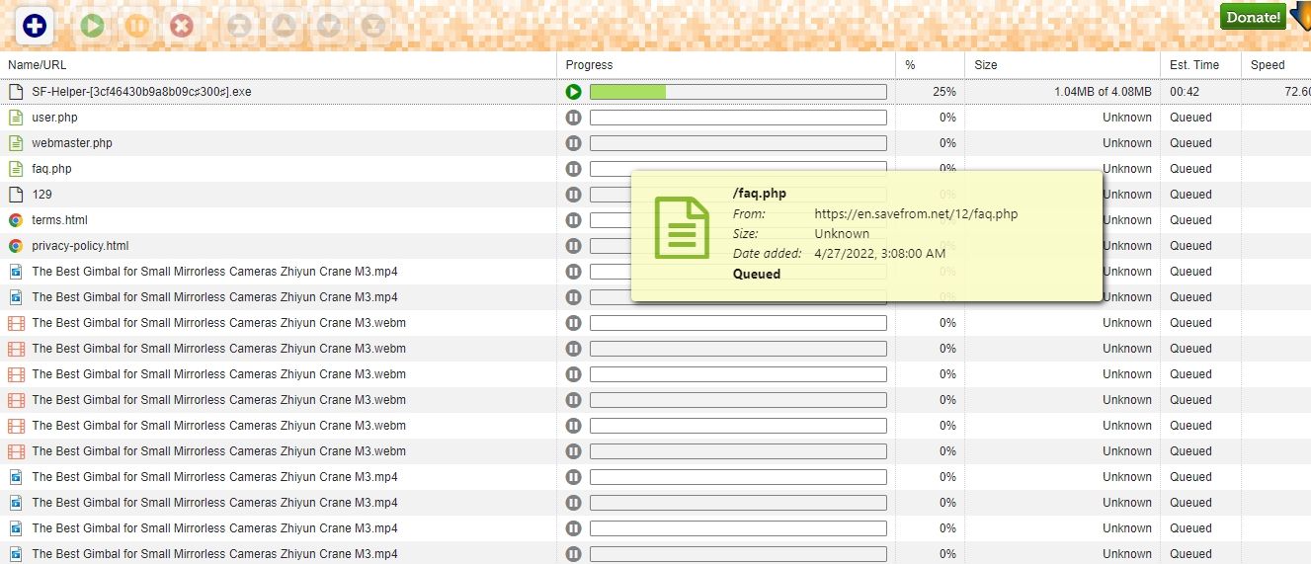Click the 00:42 estimated time cell
This screenshot has width=1311, height=564.
(1184, 92)
